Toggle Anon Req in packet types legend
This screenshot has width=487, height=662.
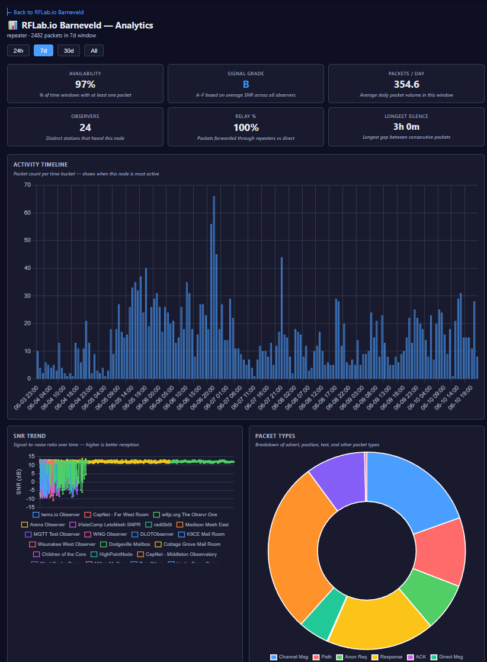tap(351, 657)
